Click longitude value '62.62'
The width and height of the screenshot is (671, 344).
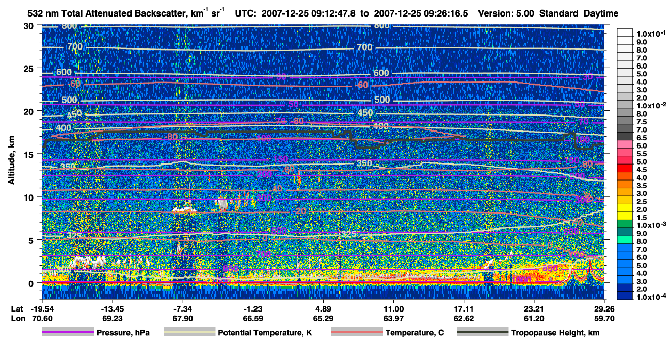coord(464,318)
